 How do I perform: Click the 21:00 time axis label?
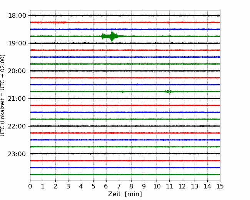[x=17, y=98]
